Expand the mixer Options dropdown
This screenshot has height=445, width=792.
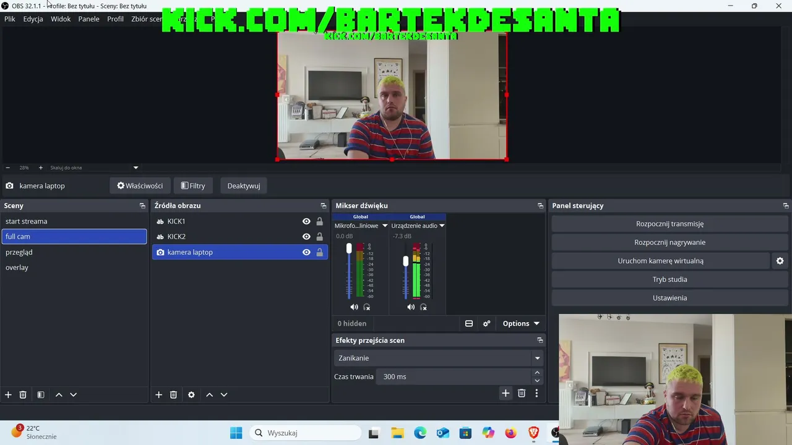pyautogui.click(x=521, y=323)
